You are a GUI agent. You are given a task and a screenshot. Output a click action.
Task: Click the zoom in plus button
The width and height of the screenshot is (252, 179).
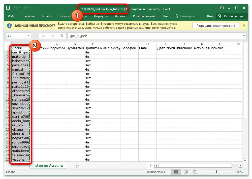pos(231,172)
